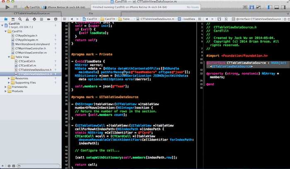Open related items menu in assistant editor
The height and width of the screenshot is (169, 290).
click(200, 19)
